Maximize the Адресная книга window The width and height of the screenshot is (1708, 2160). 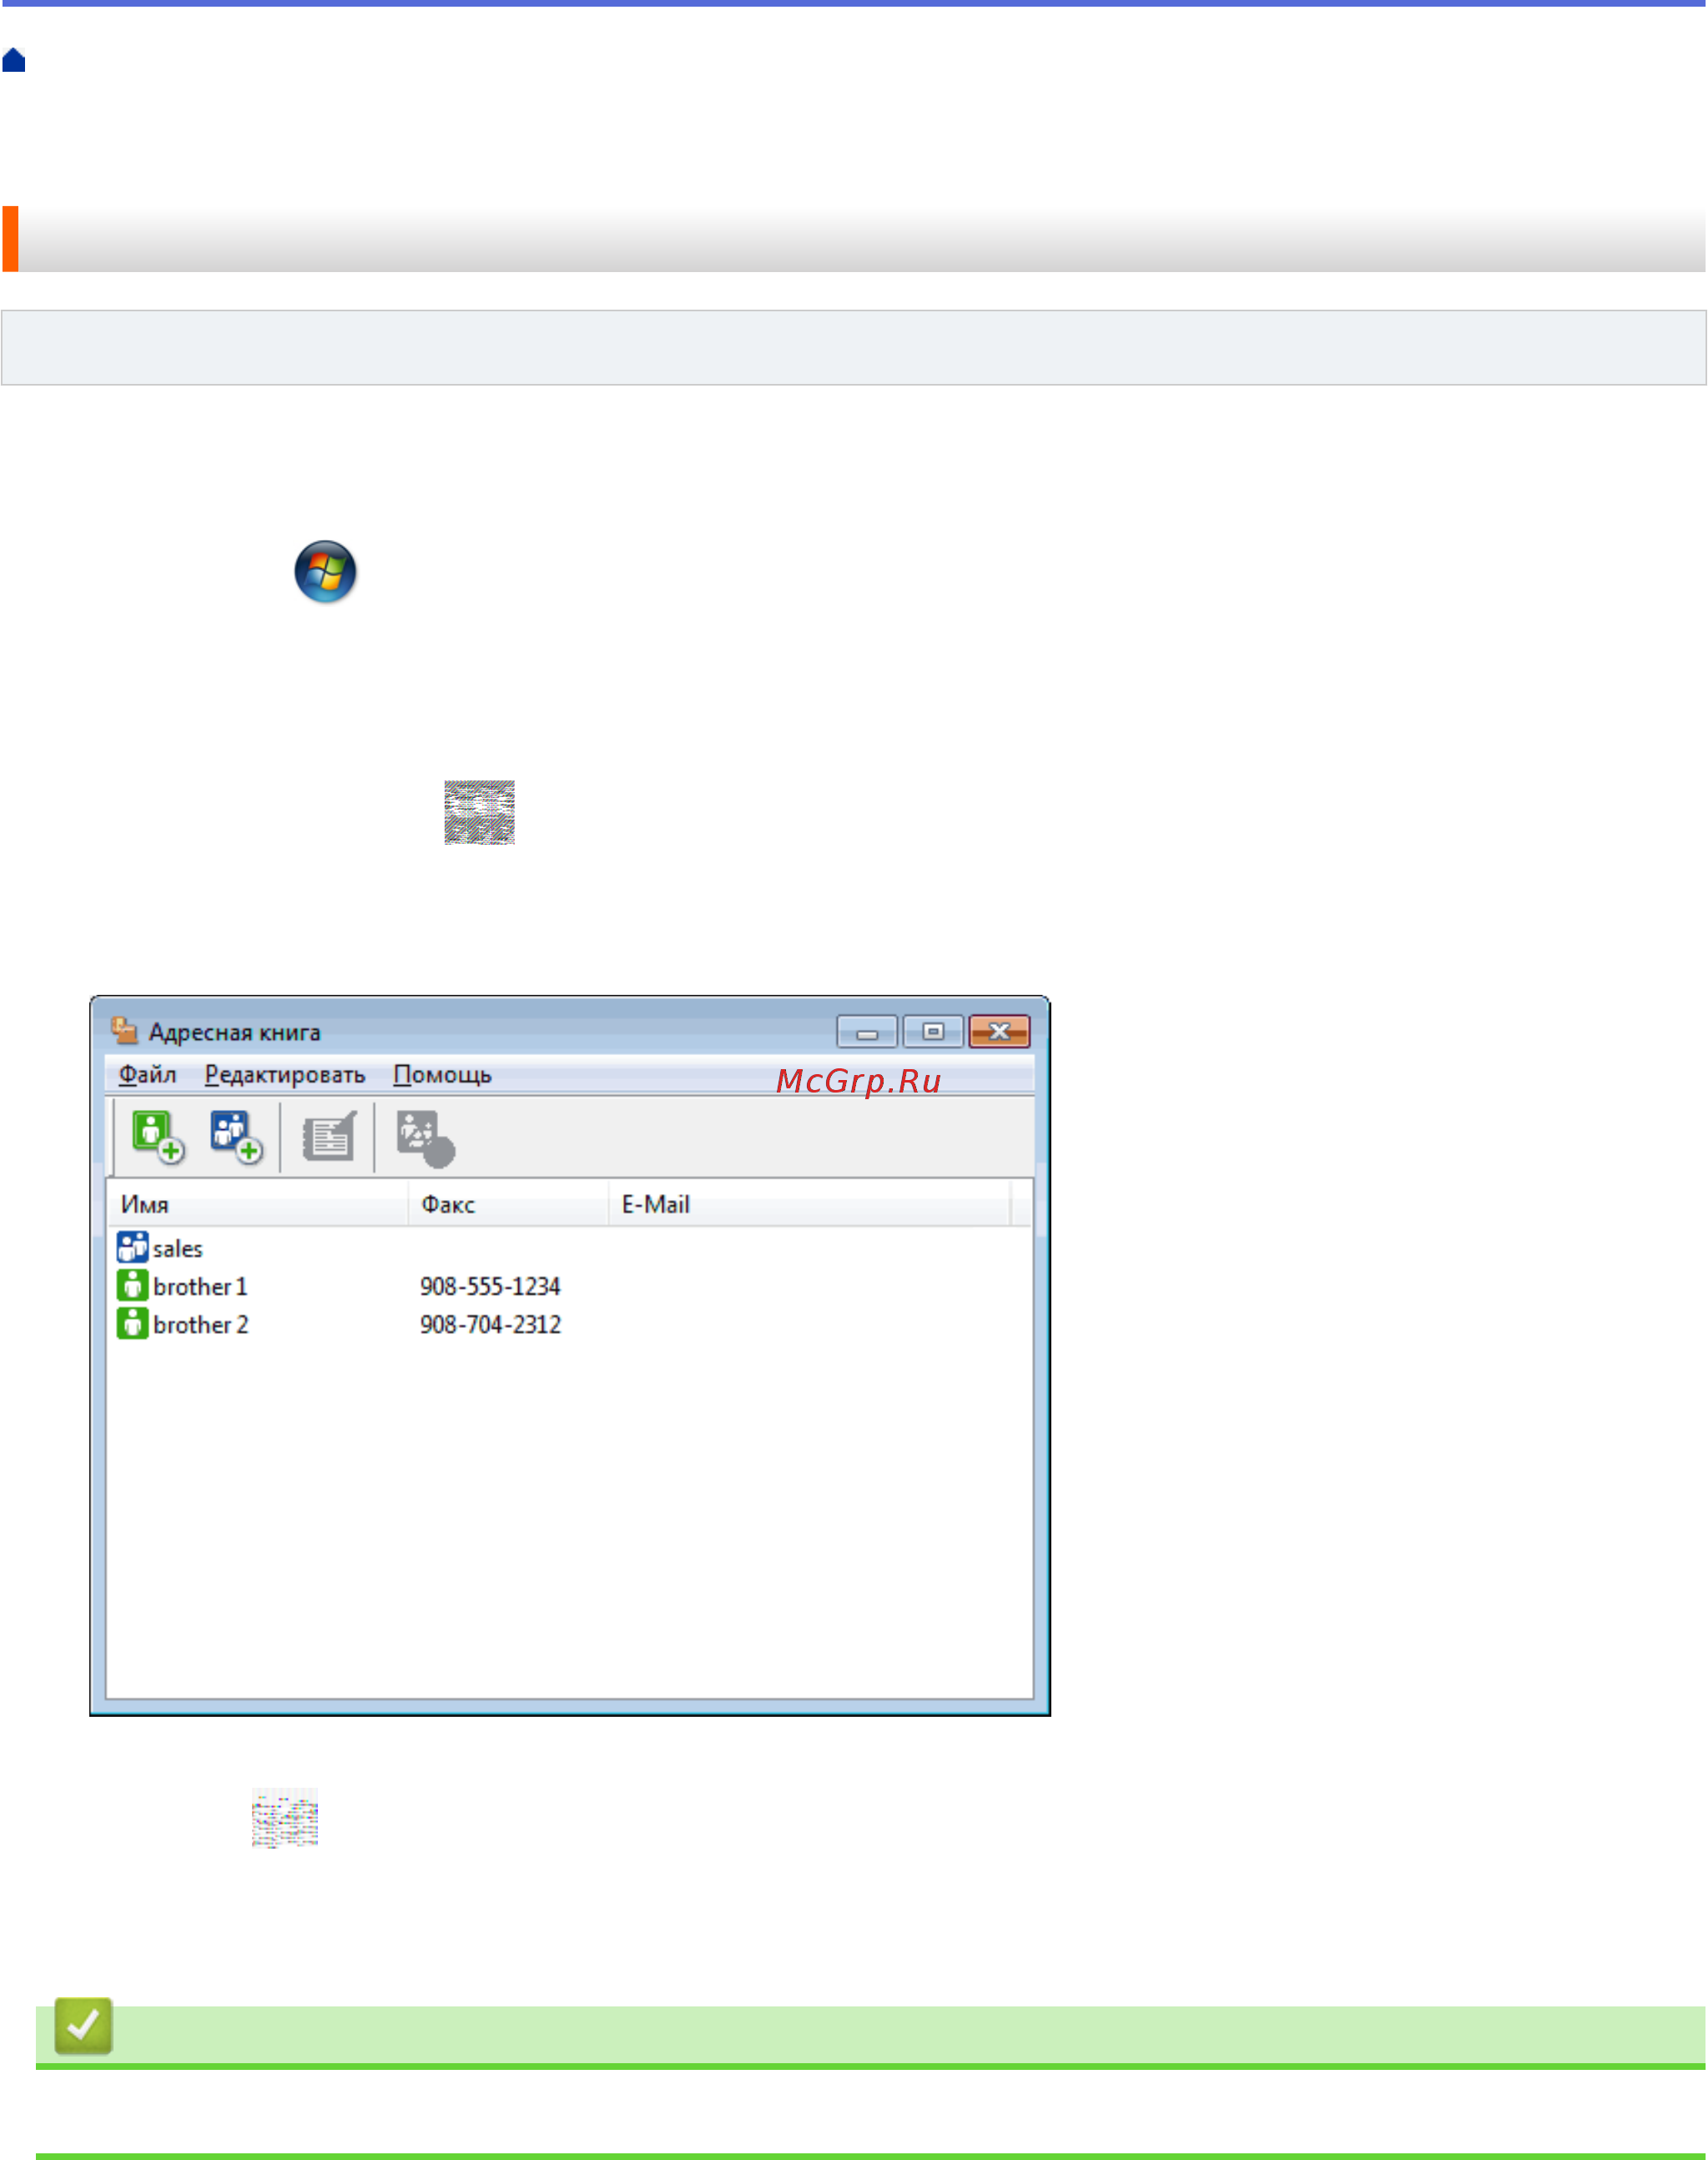tap(933, 1031)
